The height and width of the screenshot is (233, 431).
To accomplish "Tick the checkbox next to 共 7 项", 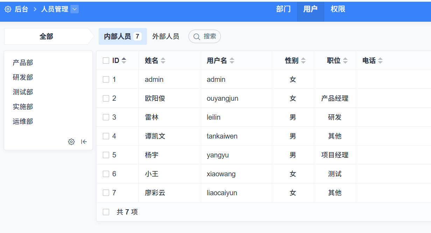I will (106, 211).
